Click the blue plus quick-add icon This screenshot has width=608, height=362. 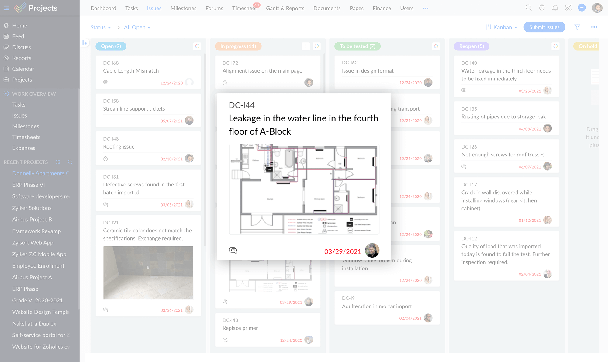pyautogui.click(x=582, y=8)
